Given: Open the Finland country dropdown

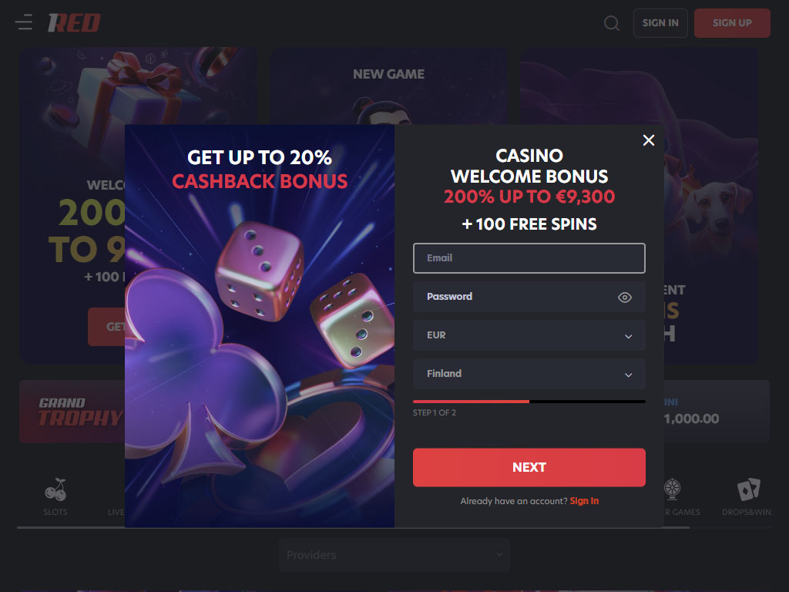Looking at the screenshot, I should click(529, 374).
